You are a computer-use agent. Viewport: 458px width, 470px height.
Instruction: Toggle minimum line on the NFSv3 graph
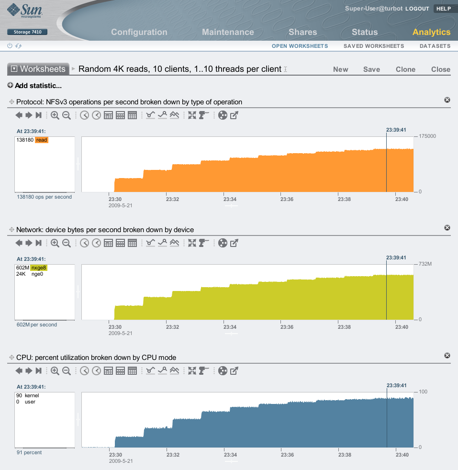tap(151, 115)
